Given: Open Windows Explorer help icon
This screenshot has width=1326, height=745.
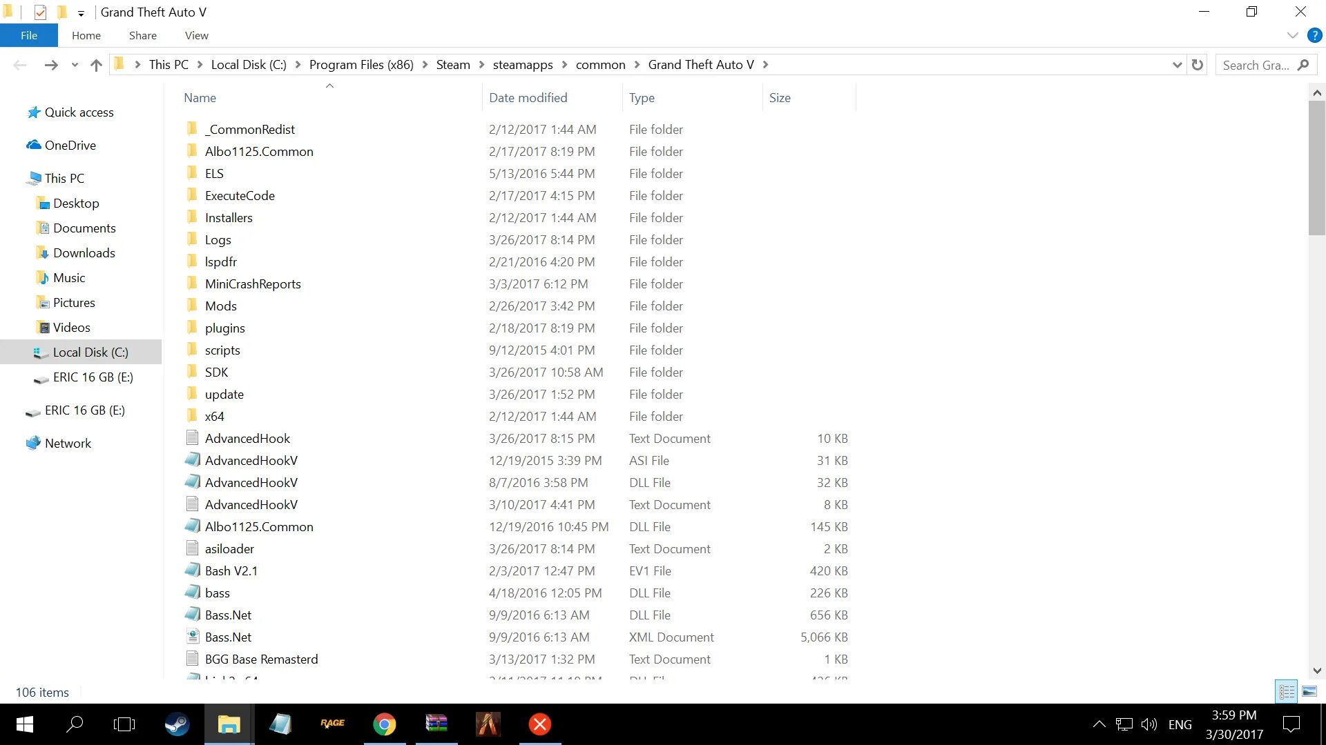Looking at the screenshot, I should [1314, 36].
